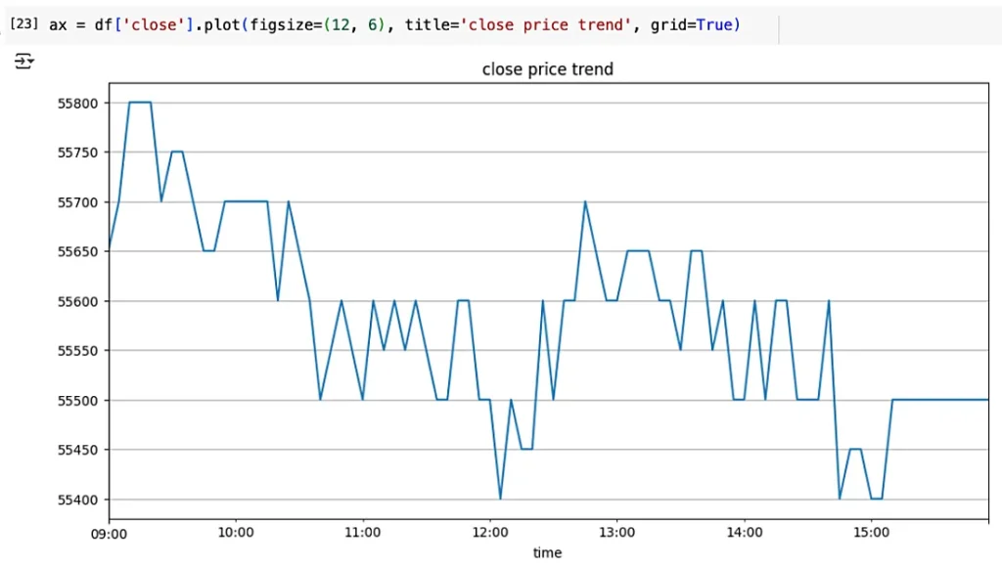Click the 14:00 x-axis tick label

(745, 532)
